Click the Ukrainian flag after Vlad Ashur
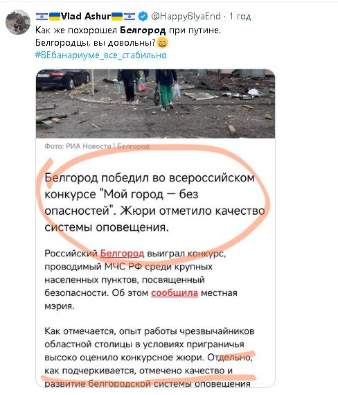The image size is (338, 395). point(117,17)
